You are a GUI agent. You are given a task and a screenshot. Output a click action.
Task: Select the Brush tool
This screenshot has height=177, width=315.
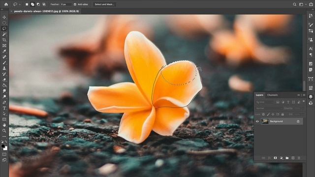[4, 62]
